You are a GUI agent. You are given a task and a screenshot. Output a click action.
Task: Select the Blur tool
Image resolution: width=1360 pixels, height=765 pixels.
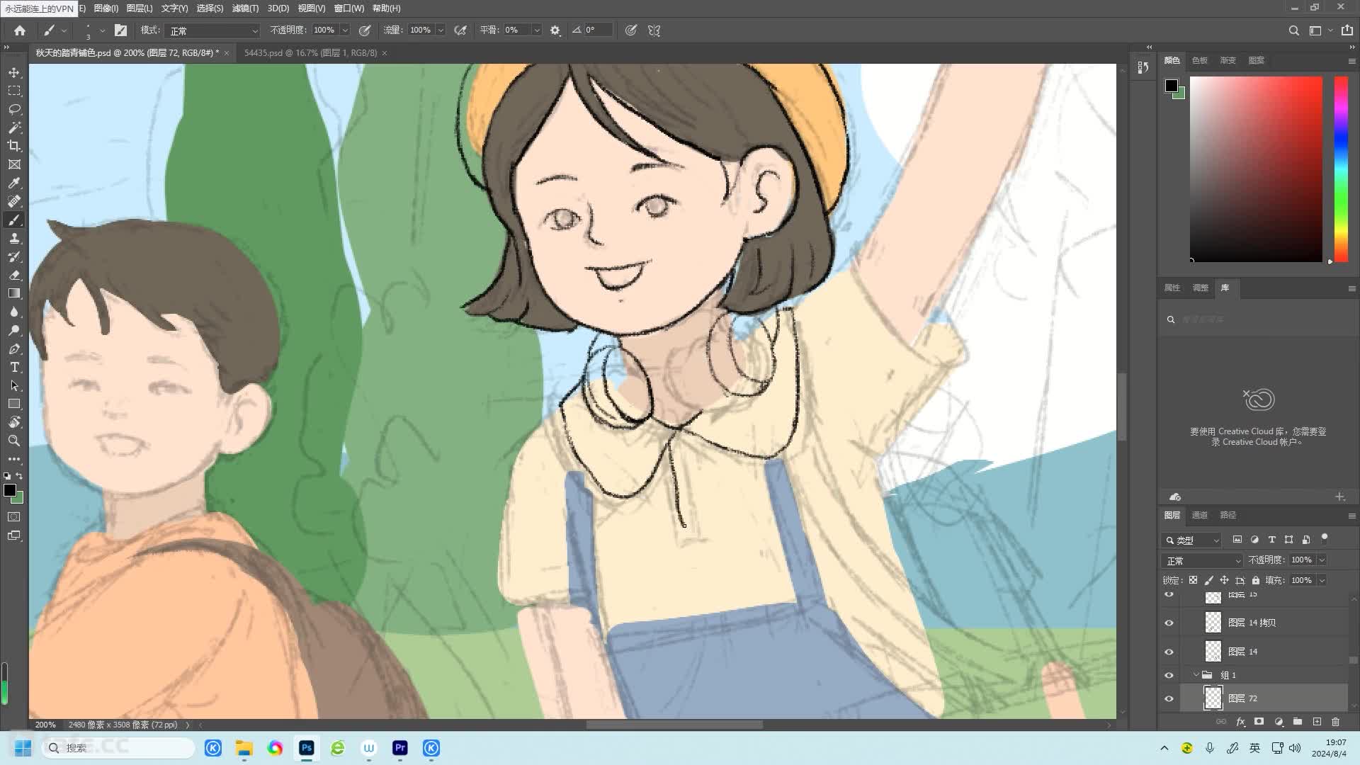(x=14, y=312)
